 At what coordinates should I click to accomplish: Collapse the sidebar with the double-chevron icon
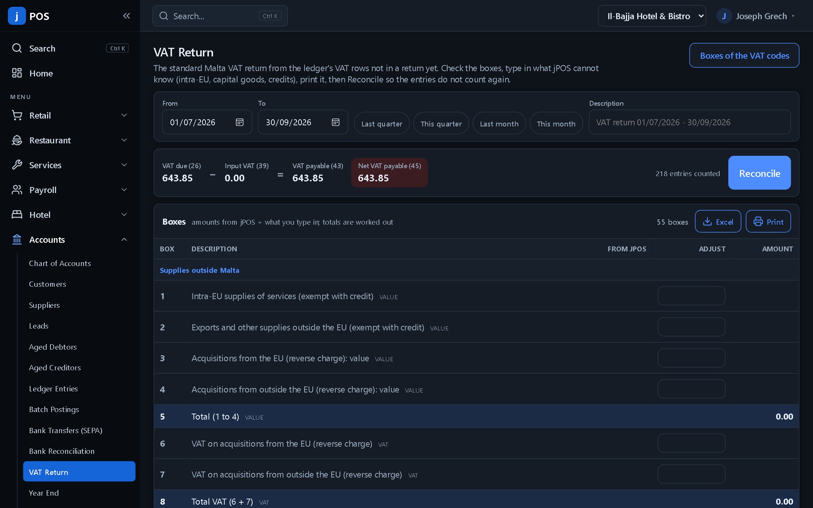(126, 16)
